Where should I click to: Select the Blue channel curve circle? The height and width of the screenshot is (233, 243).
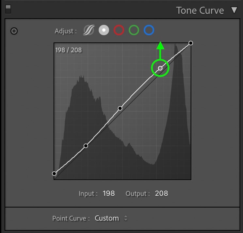149,30
